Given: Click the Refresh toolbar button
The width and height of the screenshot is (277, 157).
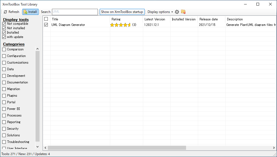Looking at the screenshot, I should pos(12,12).
